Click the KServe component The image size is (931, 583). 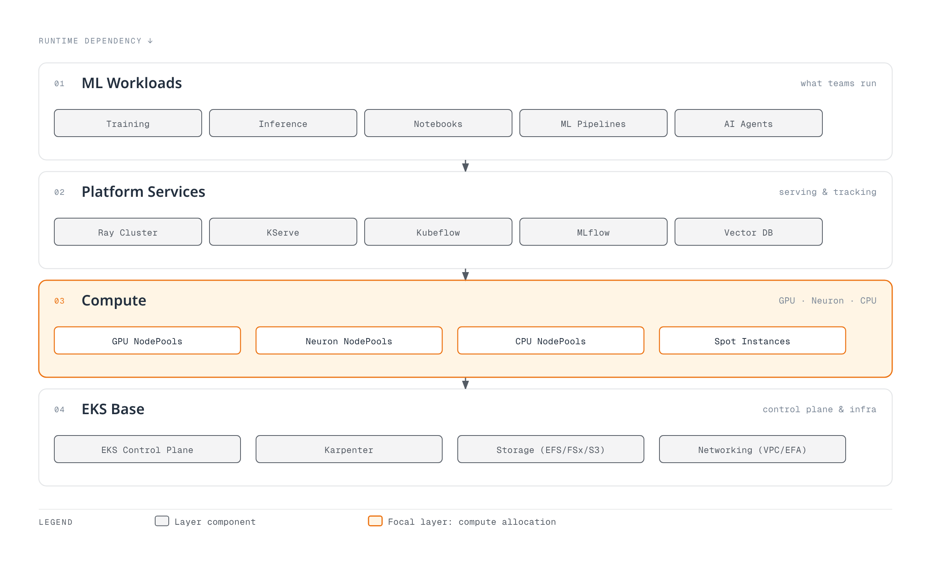283,232
